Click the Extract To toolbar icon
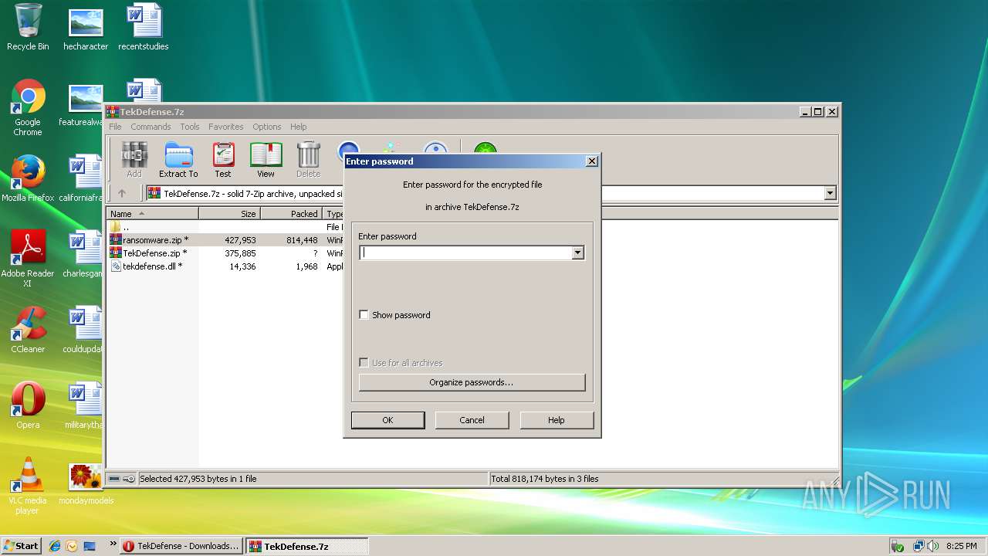 [x=178, y=160]
